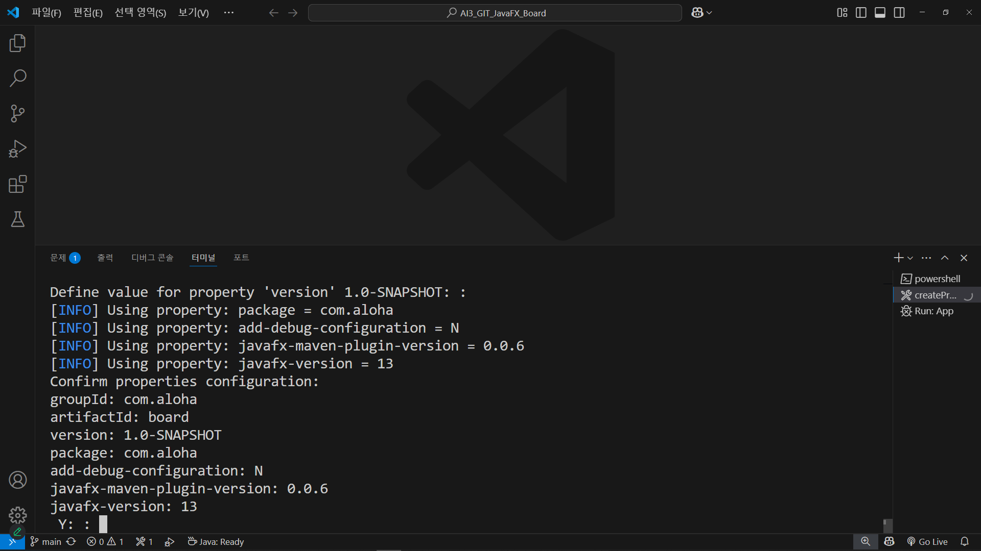
Task: Open the Explorer view in activity bar
Action: point(17,43)
